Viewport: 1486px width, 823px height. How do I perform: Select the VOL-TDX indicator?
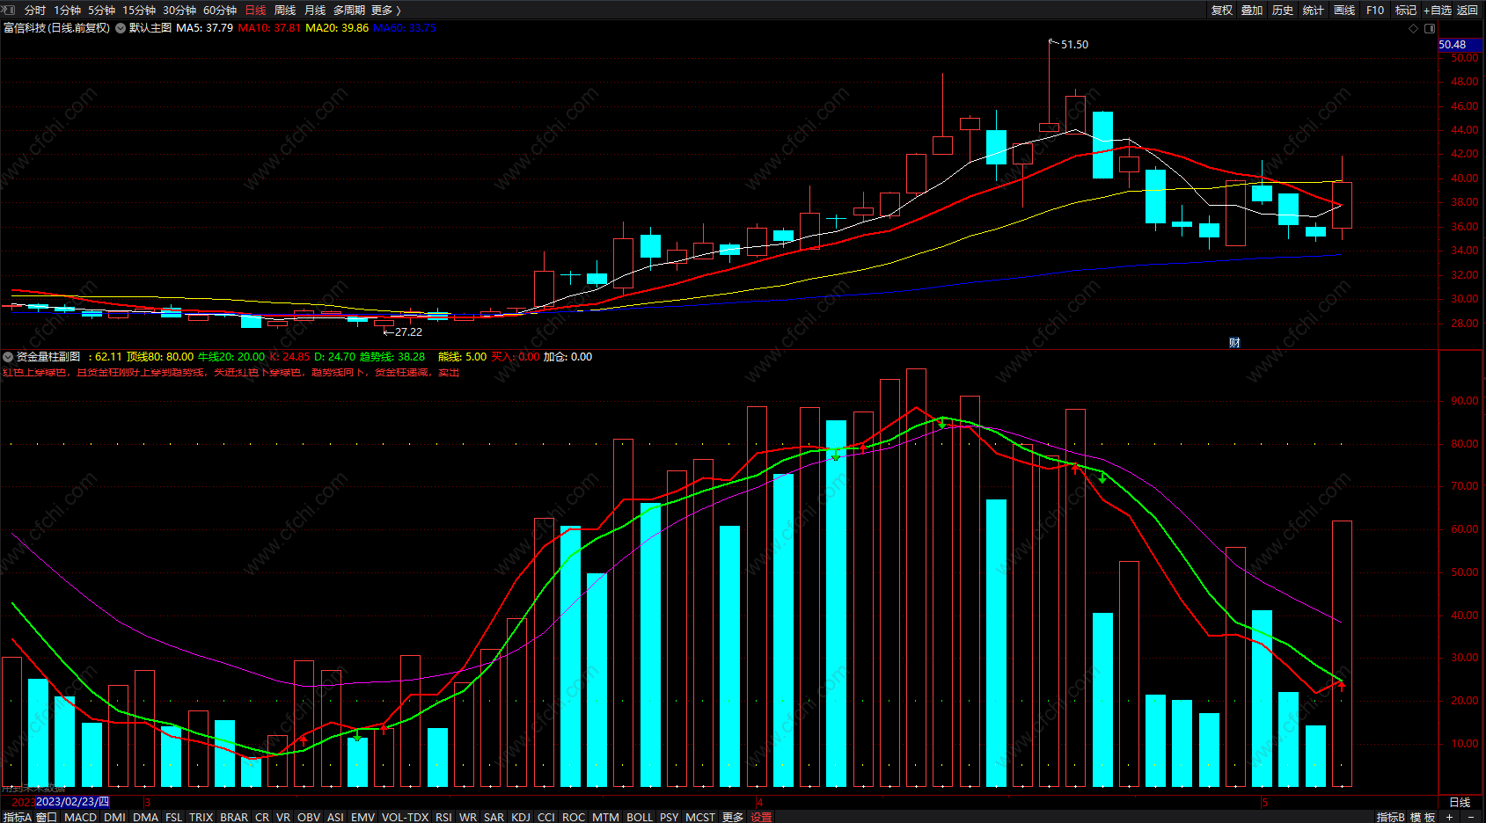tap(405, 817)
